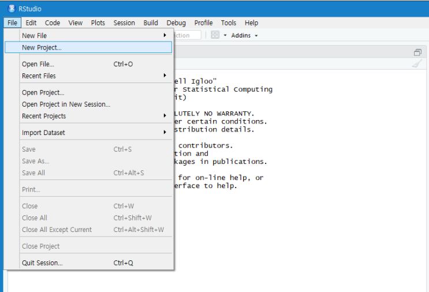
Task: Select New Project... from the File menu
Action: (x=42, y=47)
